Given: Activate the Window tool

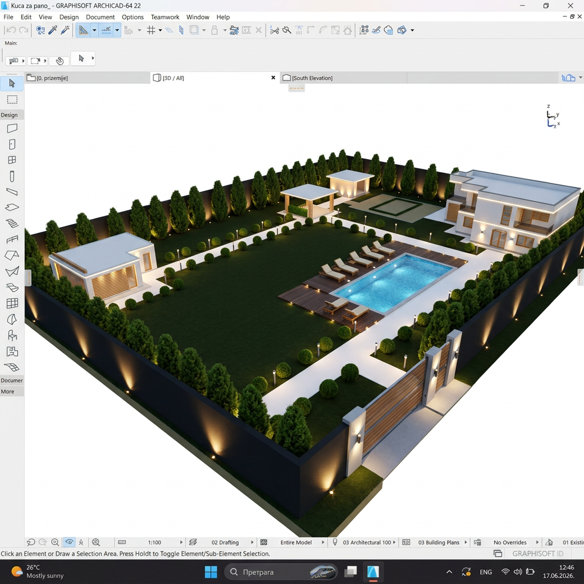Looking at the screenshot, I should pos(12,160).
